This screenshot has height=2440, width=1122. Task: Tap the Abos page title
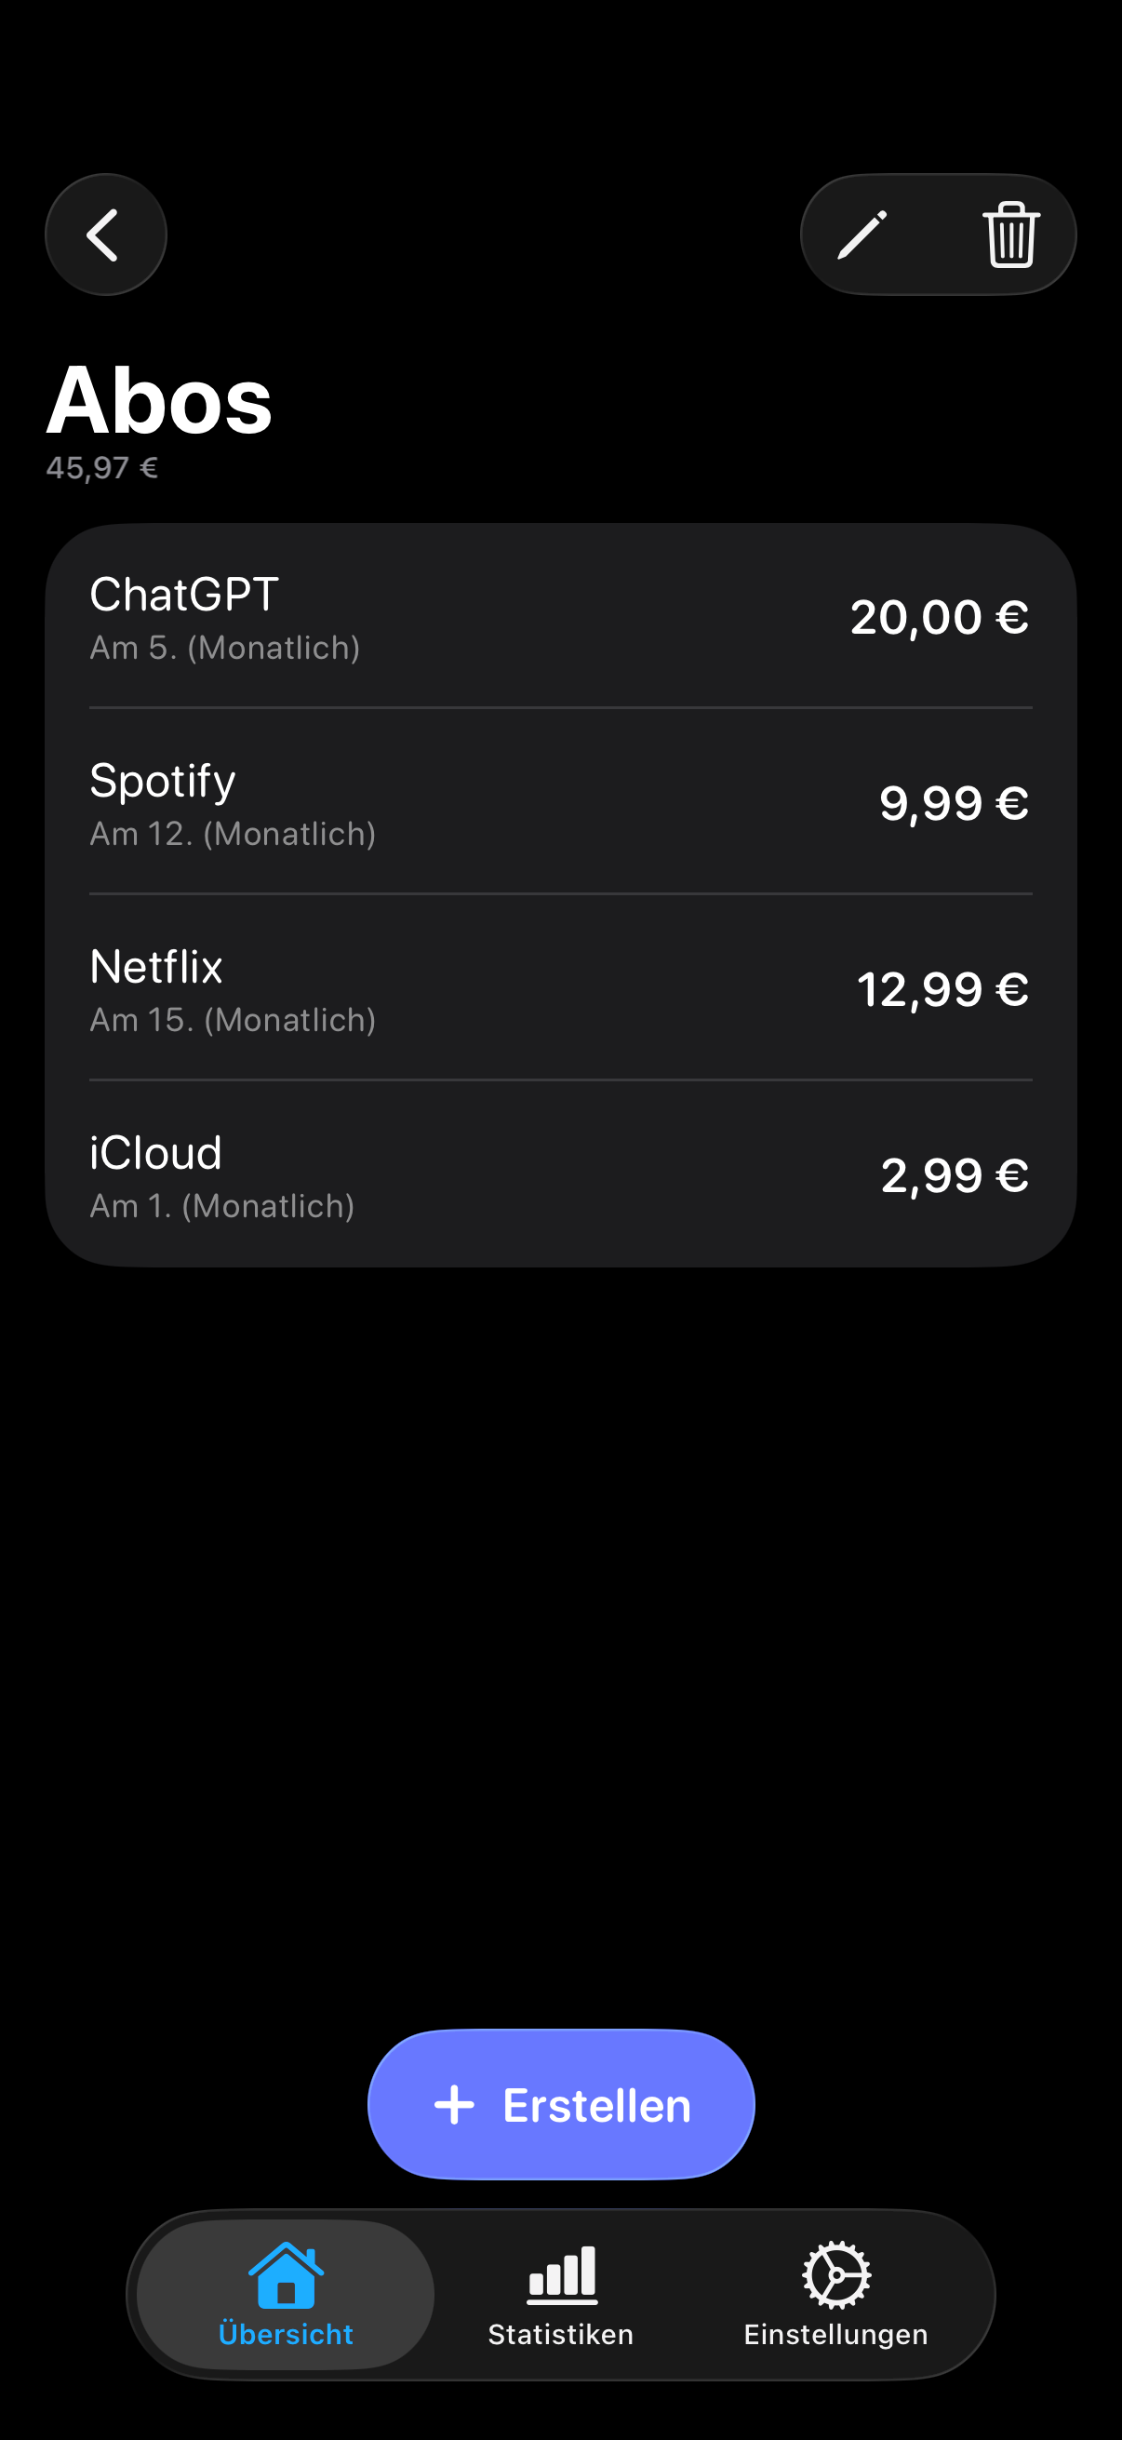point(159,402)
